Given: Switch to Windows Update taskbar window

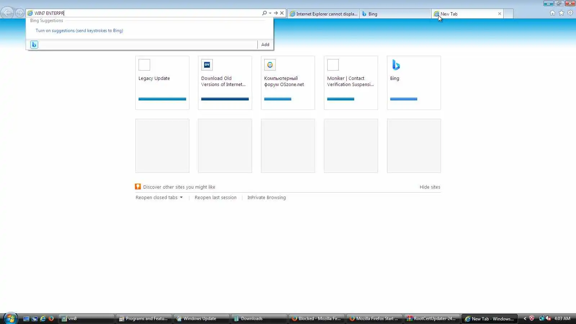Looking at the screenshot, I should pyautogui.click(x=202, y=319).
